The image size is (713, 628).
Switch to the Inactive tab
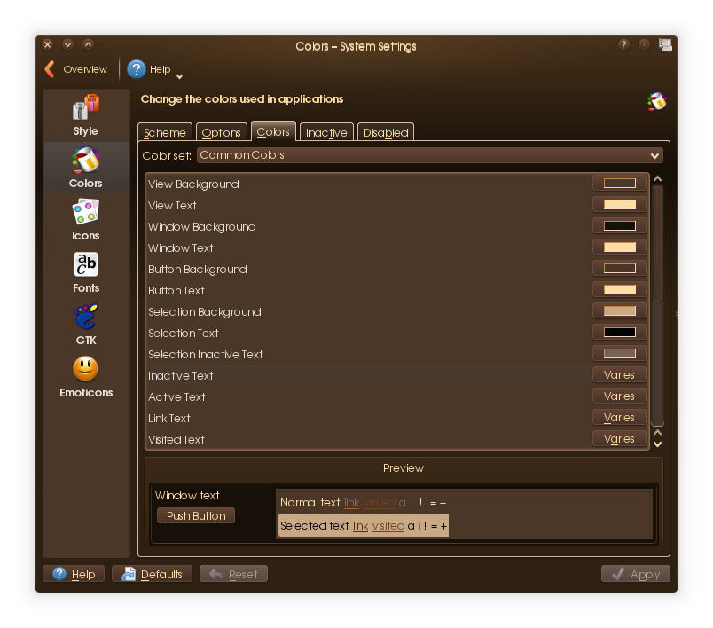pyautogui.click(x=326, y=132)
